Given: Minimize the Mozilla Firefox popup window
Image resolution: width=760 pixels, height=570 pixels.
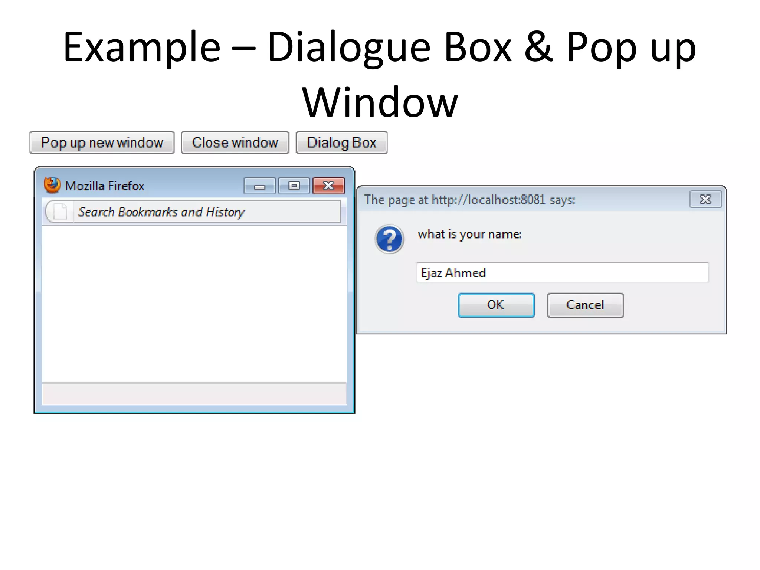Looking at the screenshot, I should pyautogui.click(x=259, y=186).
